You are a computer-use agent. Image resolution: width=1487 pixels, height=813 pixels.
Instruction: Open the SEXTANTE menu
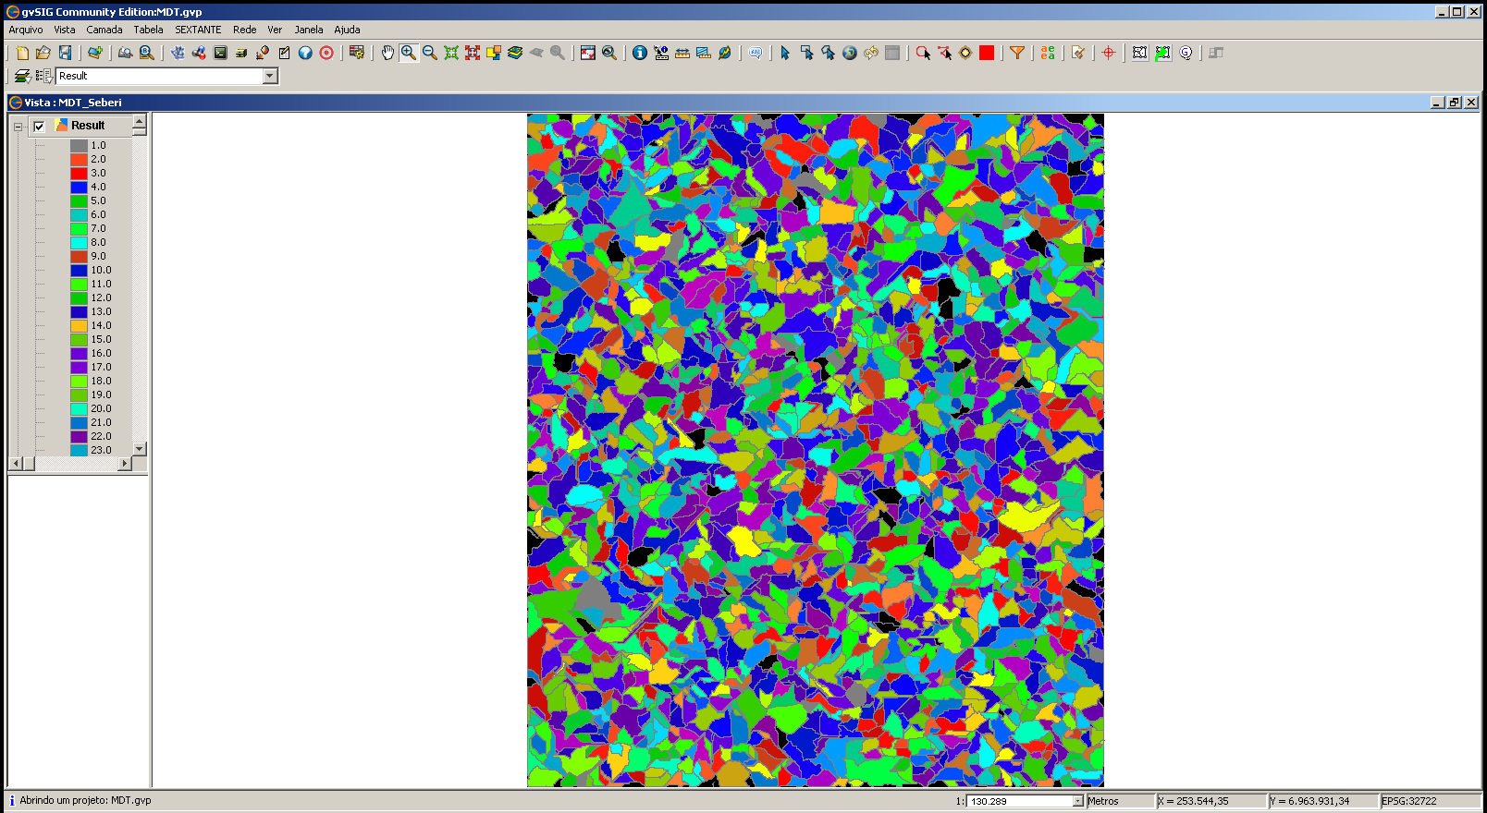pyautogui.click(x=198, y=30)
